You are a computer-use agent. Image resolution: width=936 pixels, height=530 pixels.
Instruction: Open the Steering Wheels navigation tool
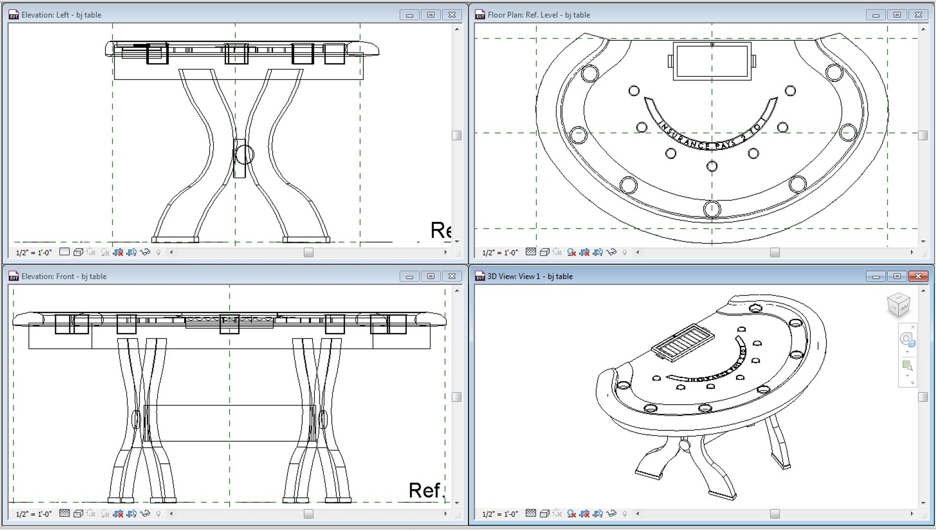[907, 340]
